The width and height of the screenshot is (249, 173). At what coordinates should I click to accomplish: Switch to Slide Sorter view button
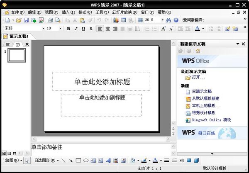click(x=10, y=154)
